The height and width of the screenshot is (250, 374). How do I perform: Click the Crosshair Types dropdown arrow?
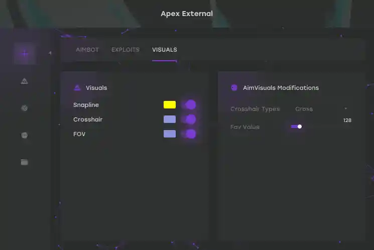click(345, 108)
